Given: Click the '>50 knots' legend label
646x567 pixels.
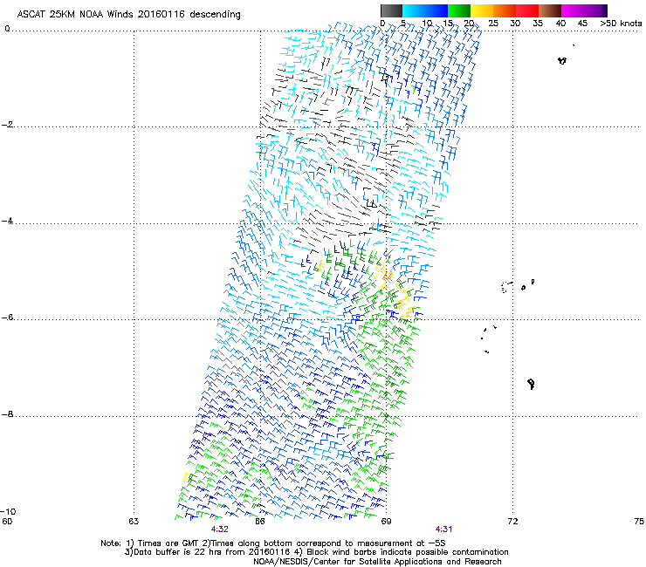Looking at the screenshot, I should [621, 23].
